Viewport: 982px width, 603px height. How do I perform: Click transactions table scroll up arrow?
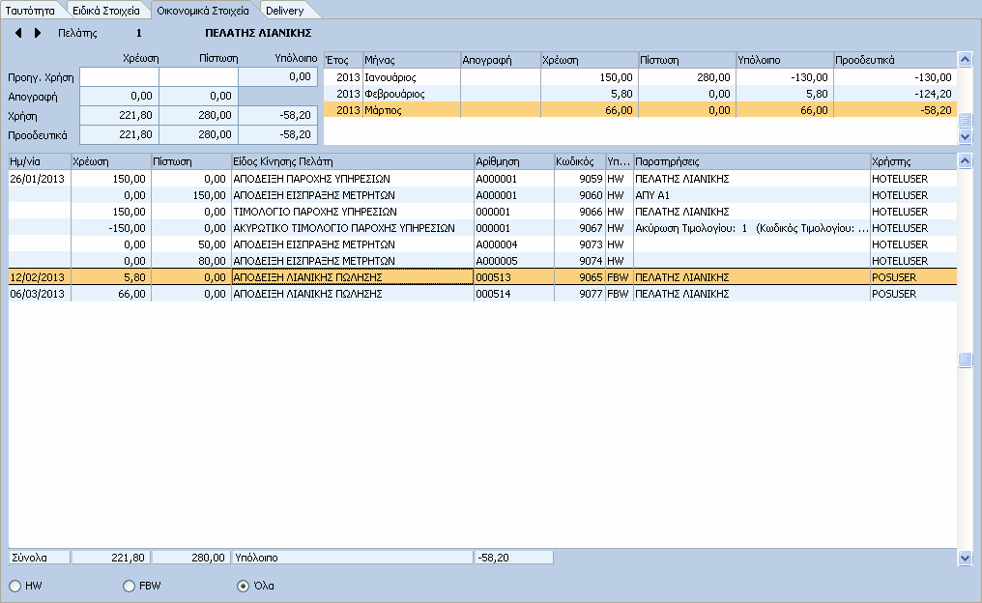pos(966,161)
